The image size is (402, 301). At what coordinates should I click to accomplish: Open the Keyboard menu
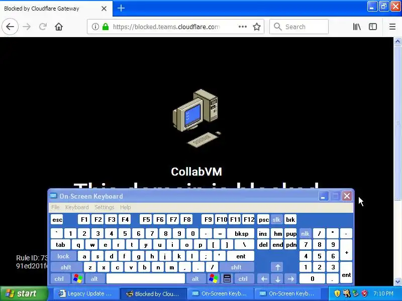[x=77, y=207]
